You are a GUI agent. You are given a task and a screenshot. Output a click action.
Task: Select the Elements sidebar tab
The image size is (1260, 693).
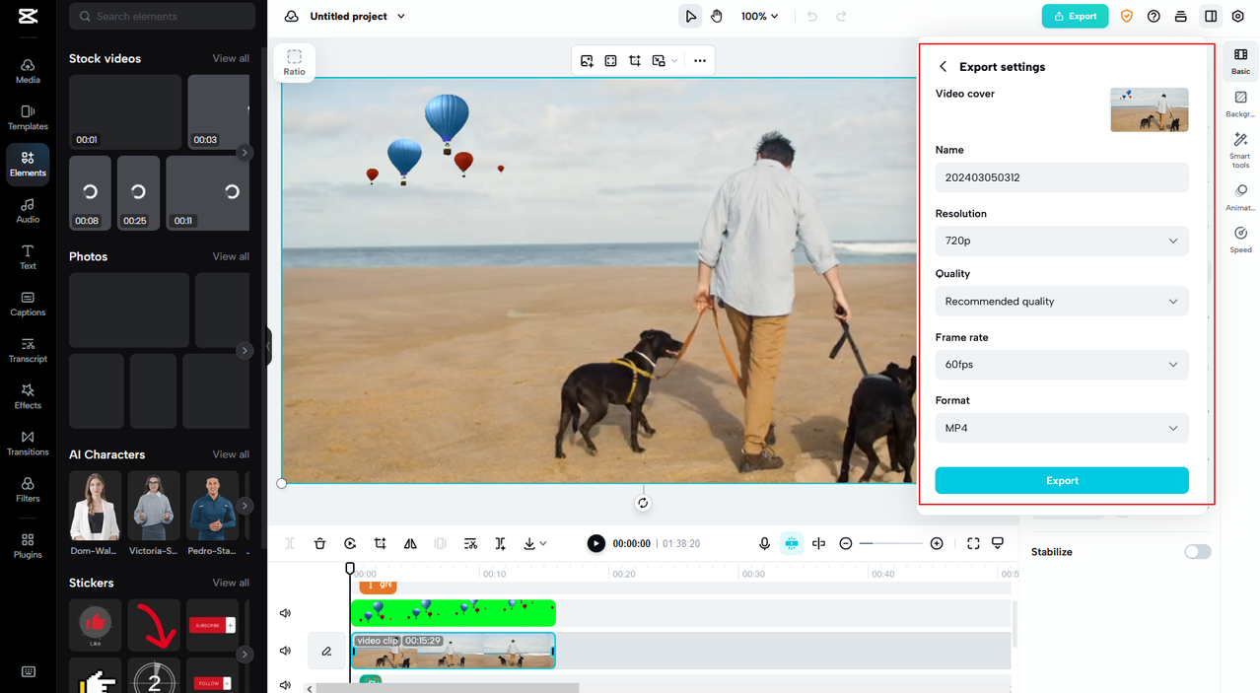coord(28,164)
